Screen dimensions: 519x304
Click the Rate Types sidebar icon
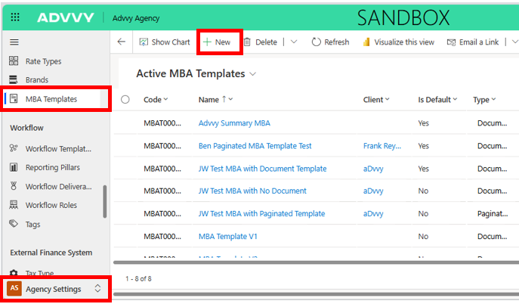tap(14, 60)
